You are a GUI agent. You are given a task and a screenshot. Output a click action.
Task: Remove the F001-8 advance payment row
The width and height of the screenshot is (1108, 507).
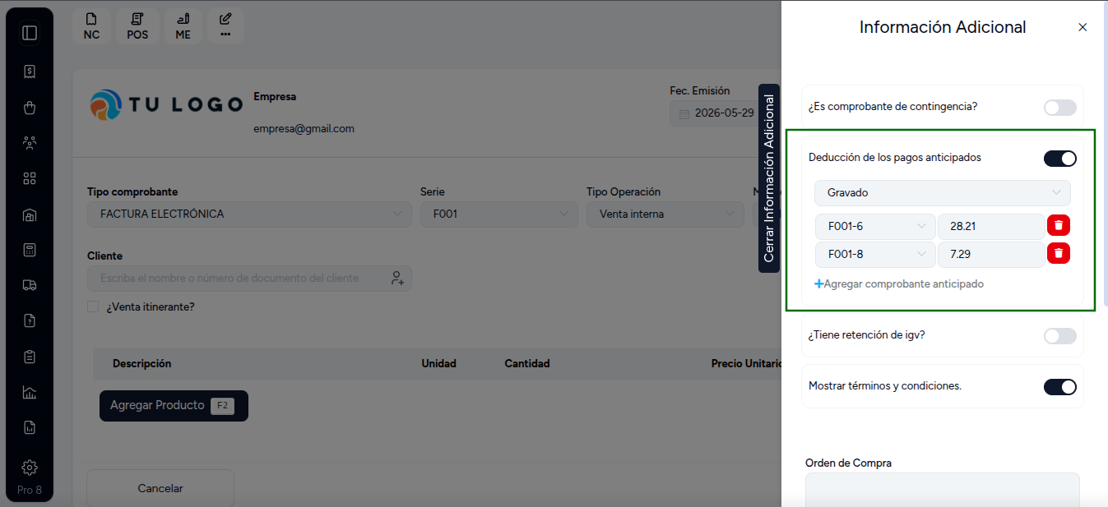click(1059, 253)
